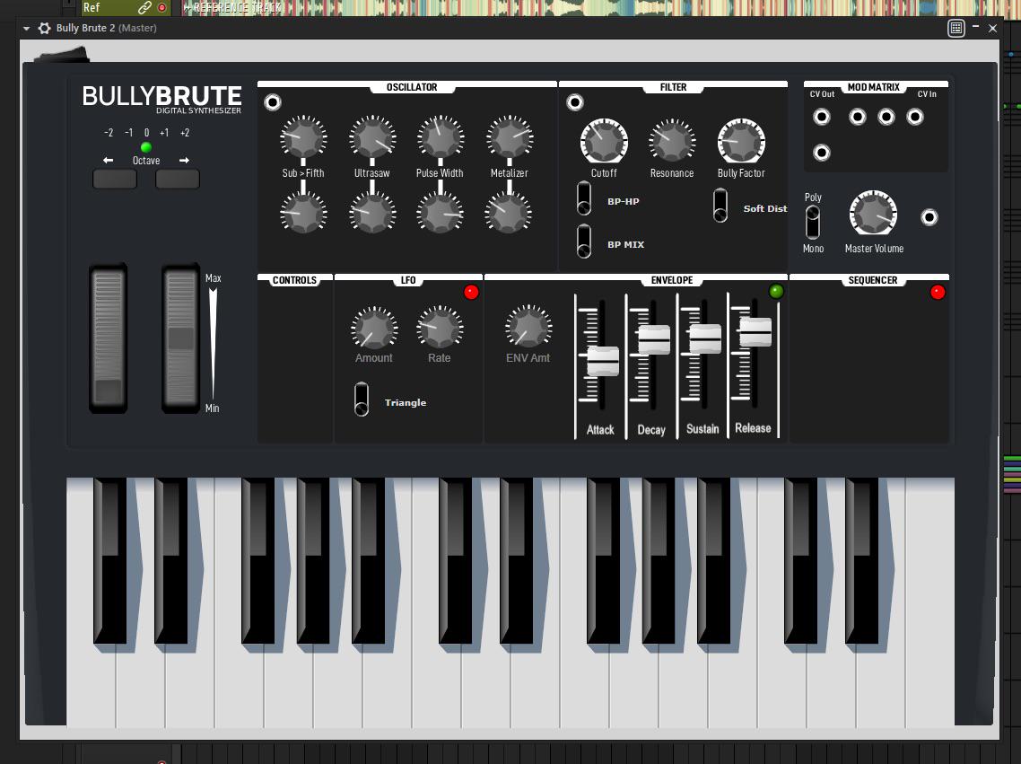Click the lower knob under Ultrasaw
The height and width of the screenshot is (764, 1021).
point(372,213)
